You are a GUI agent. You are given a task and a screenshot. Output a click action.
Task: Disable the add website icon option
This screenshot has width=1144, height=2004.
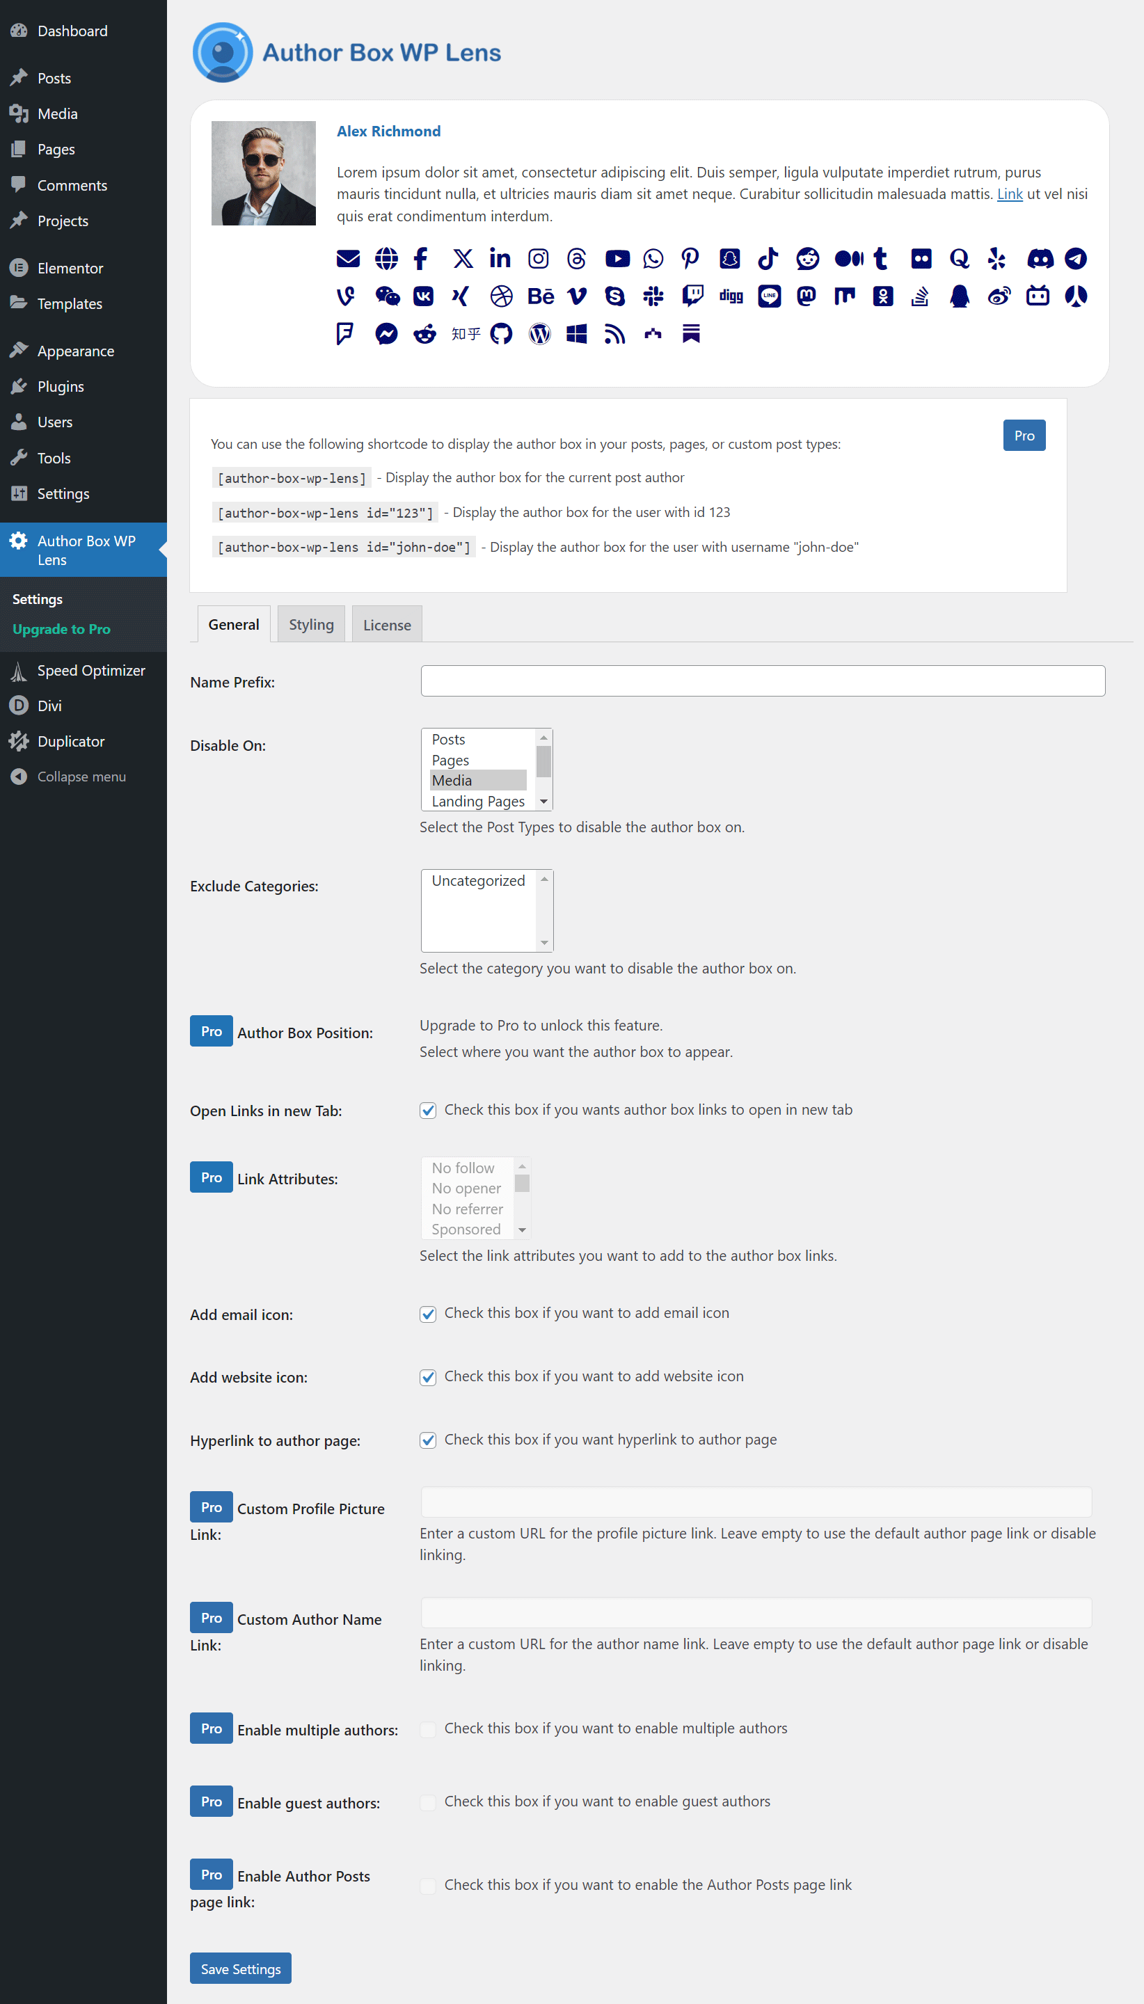coord(428,1377)
